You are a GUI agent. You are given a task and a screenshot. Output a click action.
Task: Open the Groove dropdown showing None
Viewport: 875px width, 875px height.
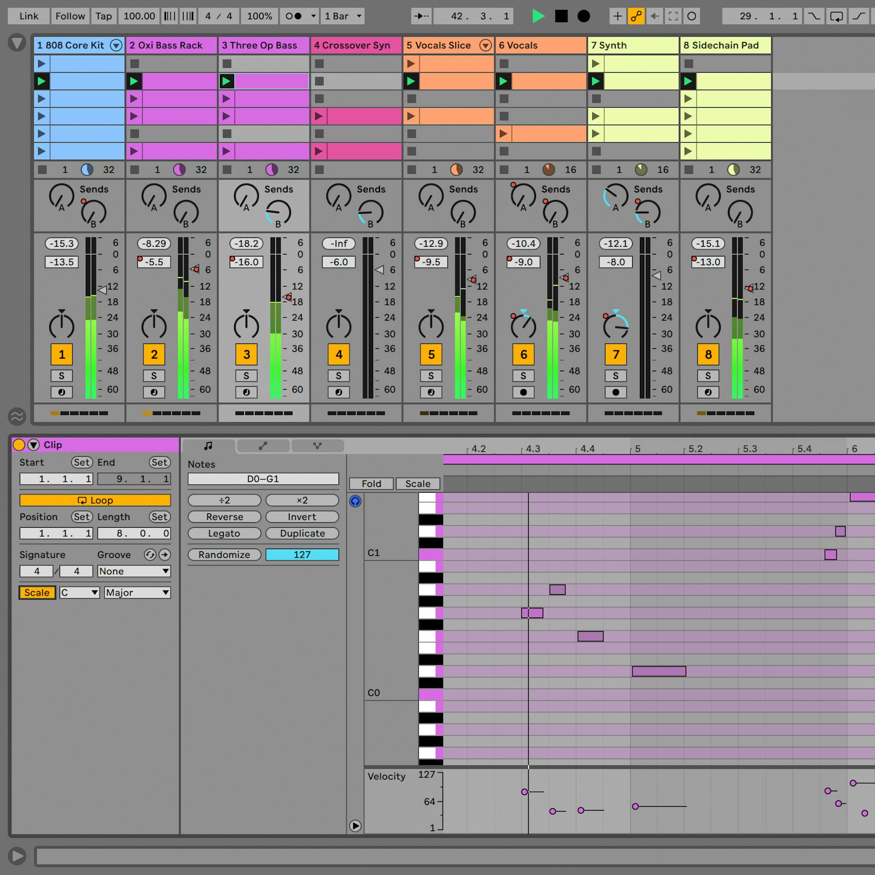[133, 571]
